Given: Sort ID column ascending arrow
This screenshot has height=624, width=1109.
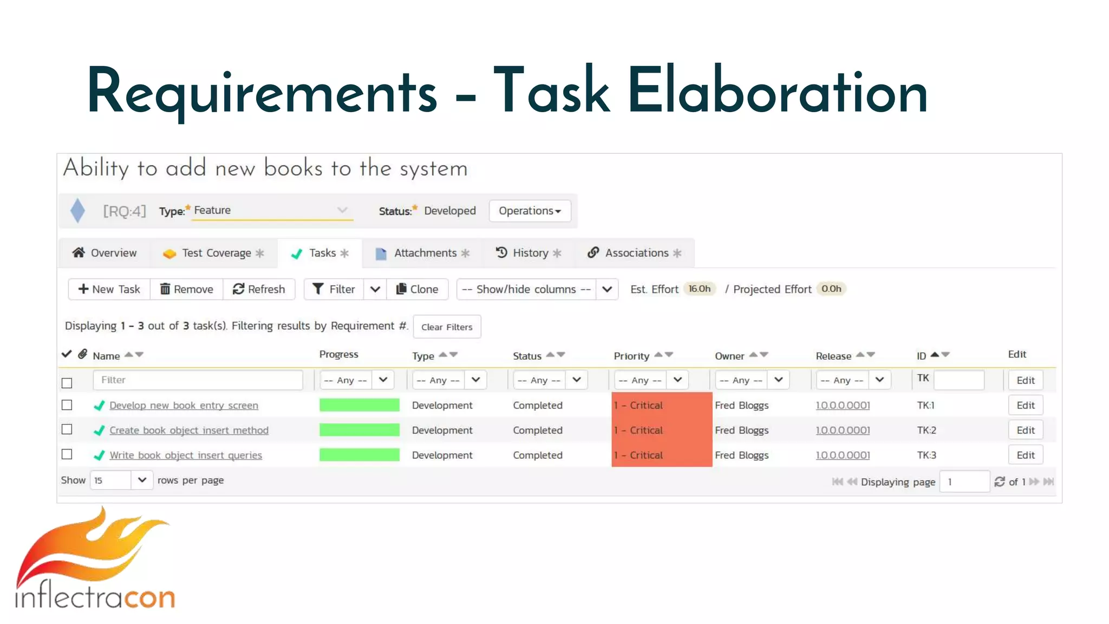Looking at the screenshot, I should pos(935,355).
